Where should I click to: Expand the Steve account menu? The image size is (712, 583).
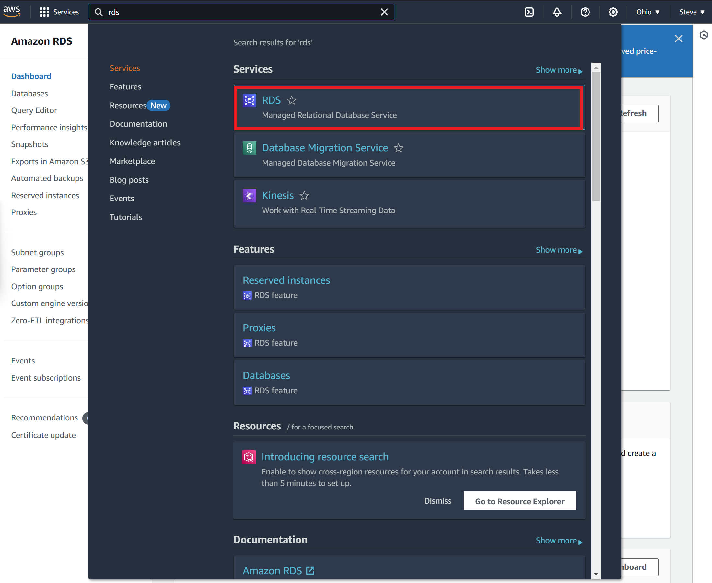[x=691, y=12]
